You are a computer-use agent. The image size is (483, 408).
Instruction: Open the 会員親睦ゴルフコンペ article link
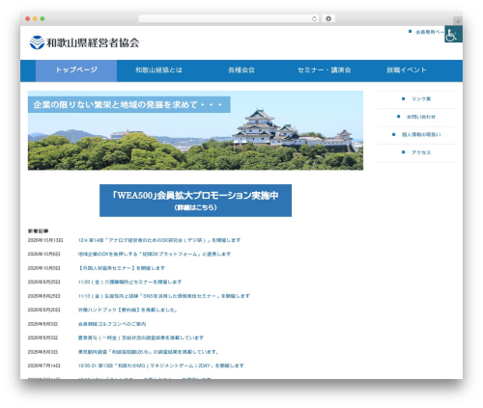click(112, 324)
